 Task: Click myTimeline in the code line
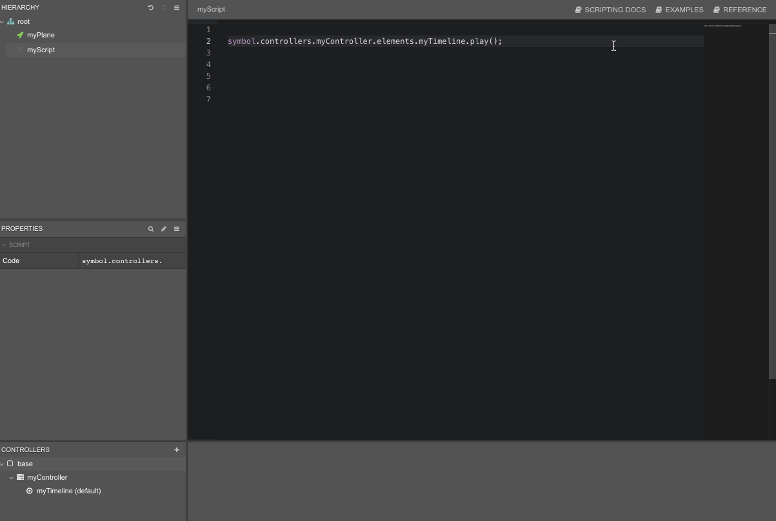click(442, 41)
